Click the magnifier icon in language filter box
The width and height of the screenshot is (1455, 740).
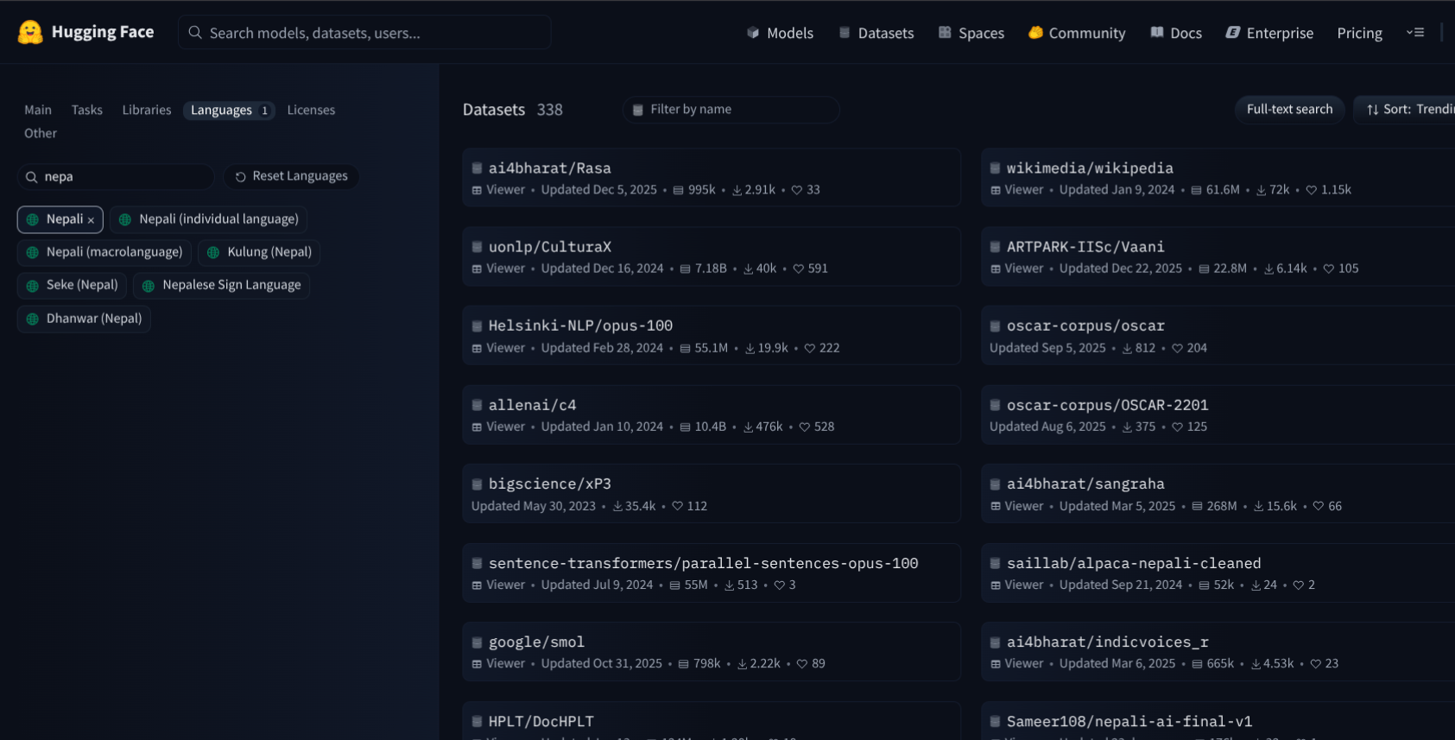click(x=31, y=177)
